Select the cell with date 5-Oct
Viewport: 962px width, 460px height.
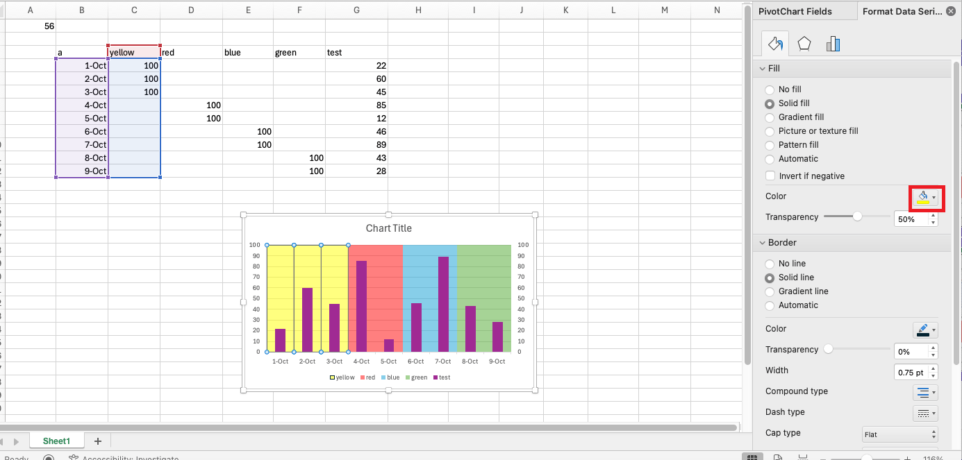click(82, 118)
